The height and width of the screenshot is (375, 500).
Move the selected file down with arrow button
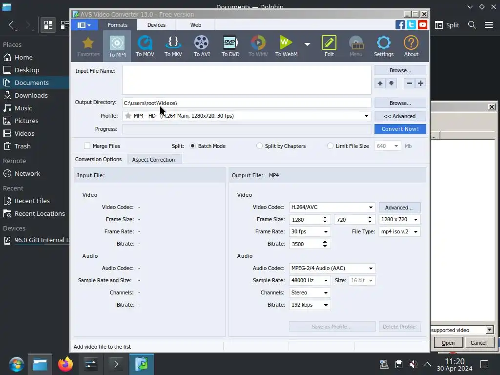[x=391, y=83]
